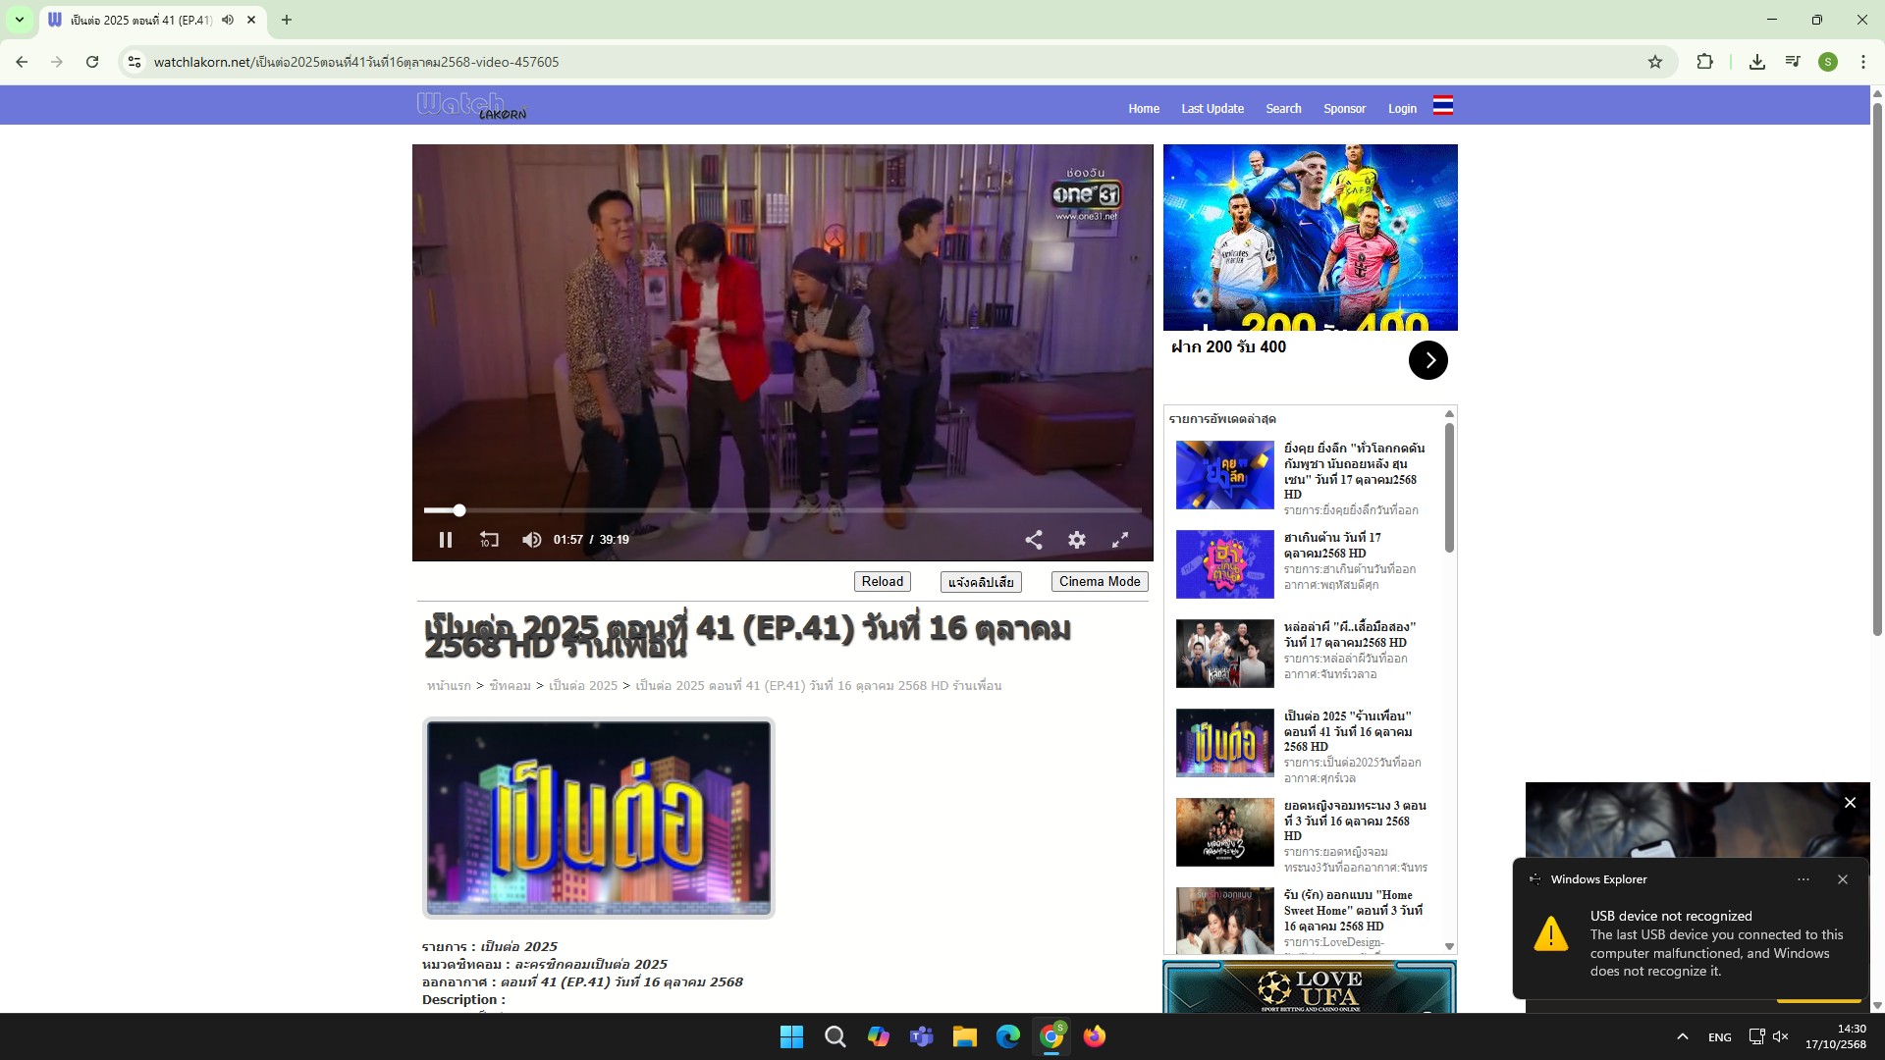Click the black arrow on the ad banner
Screen dimensions: 1885x1060
[x=1427, y=360]
